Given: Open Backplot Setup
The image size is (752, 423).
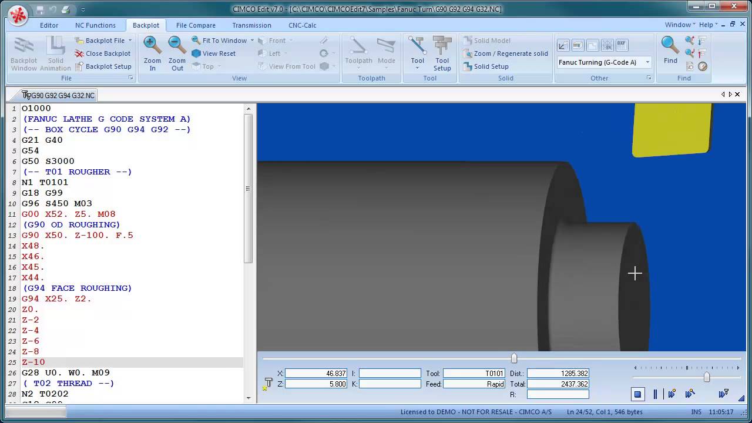Looking at the screenshot, I should [103, 66].
